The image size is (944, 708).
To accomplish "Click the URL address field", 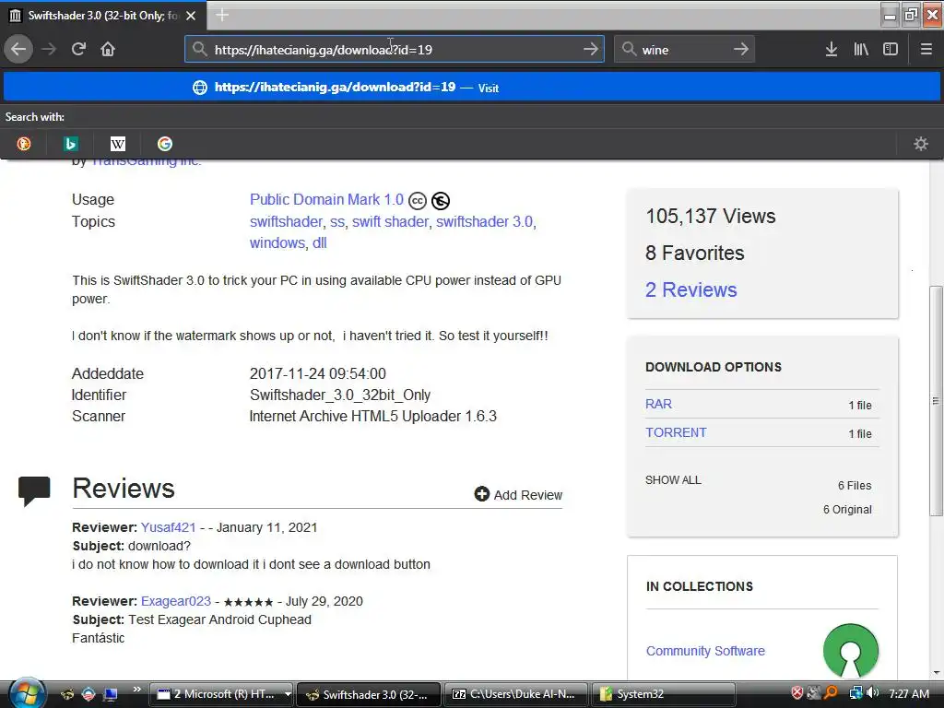I will (395, 50).
